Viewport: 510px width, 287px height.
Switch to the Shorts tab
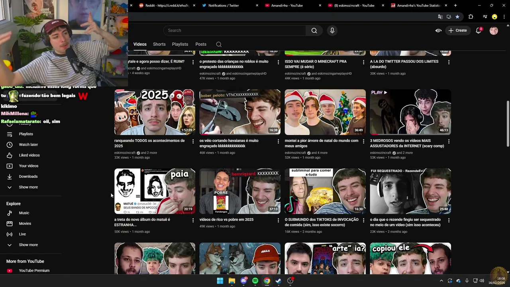click(x=159, y=44)
